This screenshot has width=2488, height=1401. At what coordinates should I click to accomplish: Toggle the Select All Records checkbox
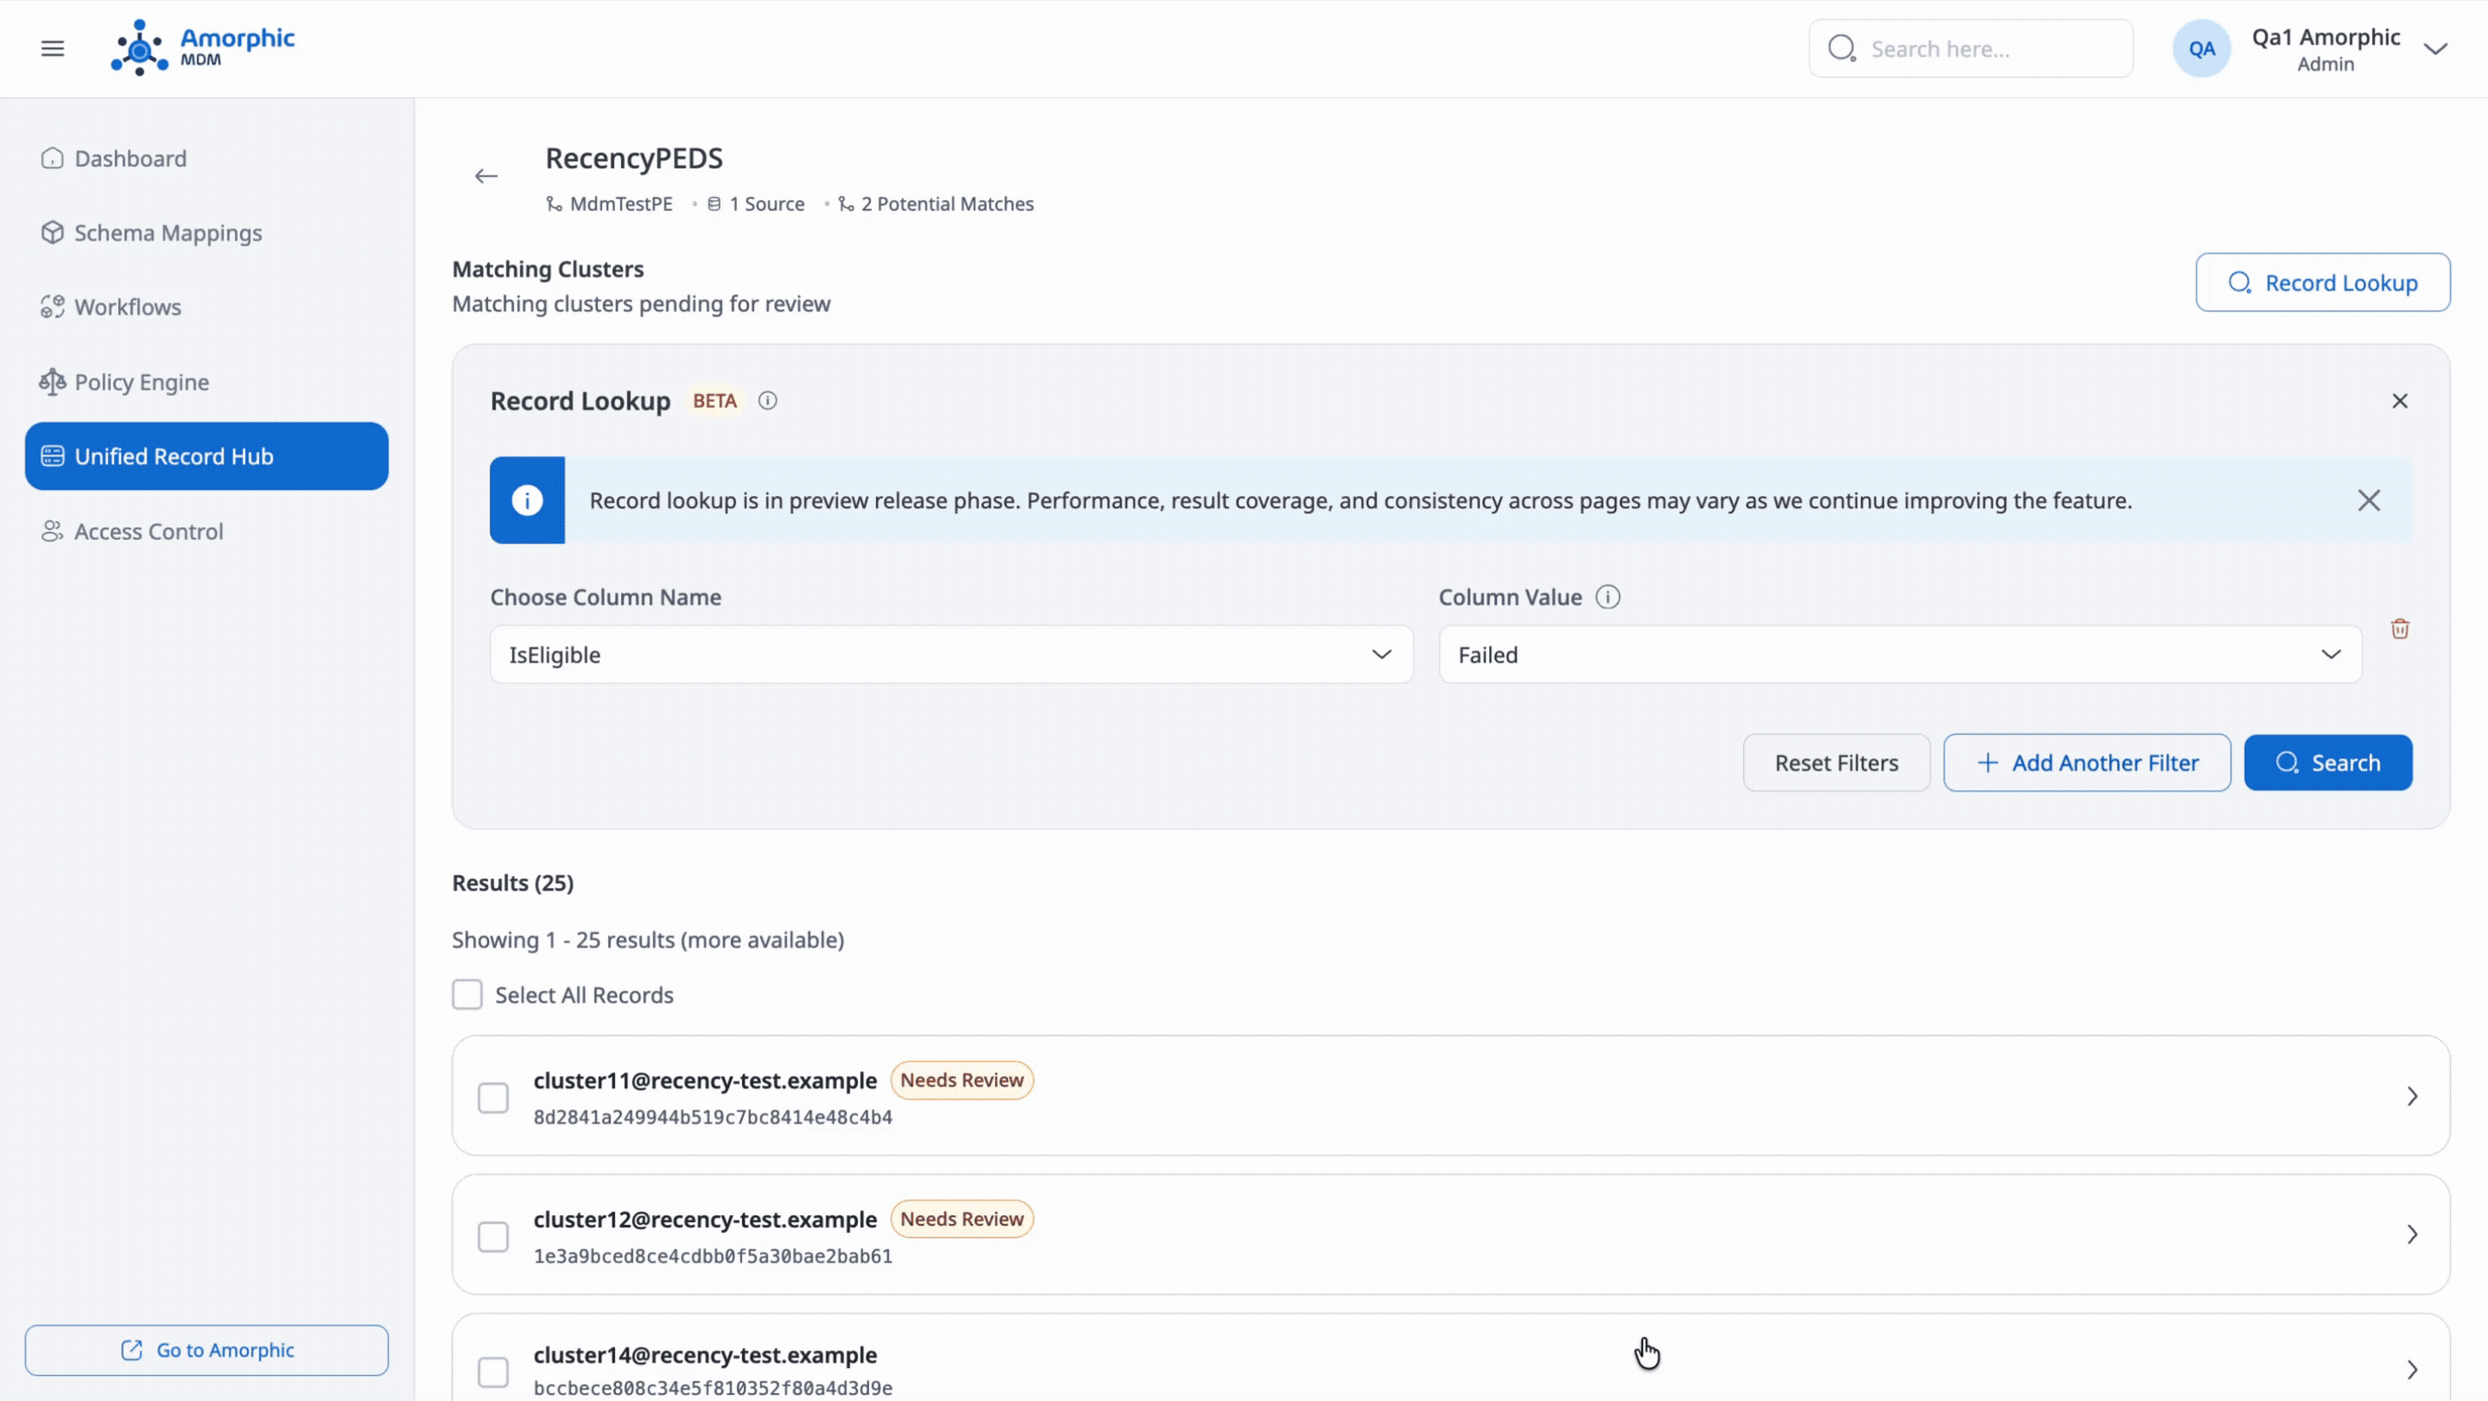coord(466,994)
